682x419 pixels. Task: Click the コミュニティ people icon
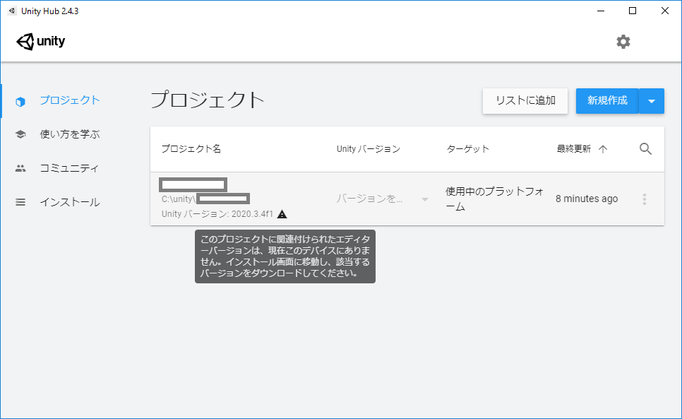[20, 168]
